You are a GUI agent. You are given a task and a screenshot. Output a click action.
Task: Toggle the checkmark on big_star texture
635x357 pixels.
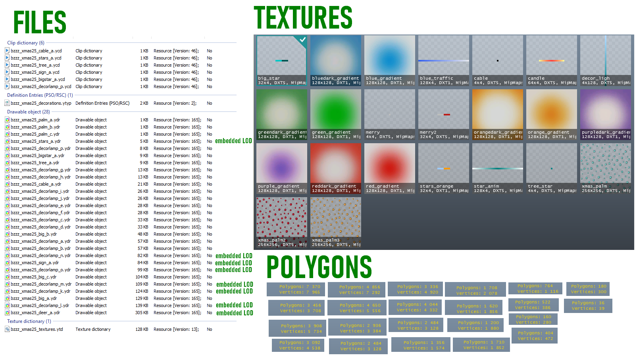click(302, 40)
